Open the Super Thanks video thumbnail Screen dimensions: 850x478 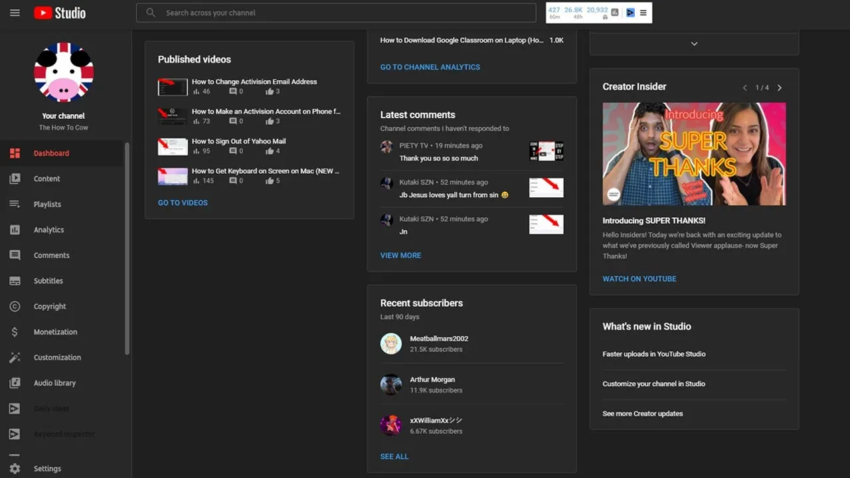point(694,153)
